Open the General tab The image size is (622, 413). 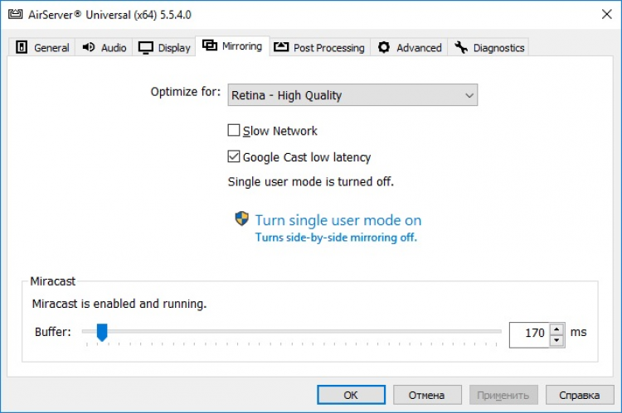coord(42,47)
